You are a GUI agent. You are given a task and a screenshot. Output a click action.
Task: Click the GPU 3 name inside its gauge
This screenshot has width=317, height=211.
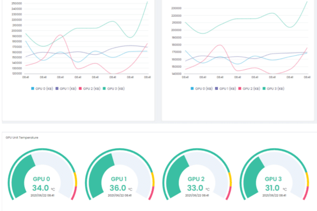(x=273, y=179)
